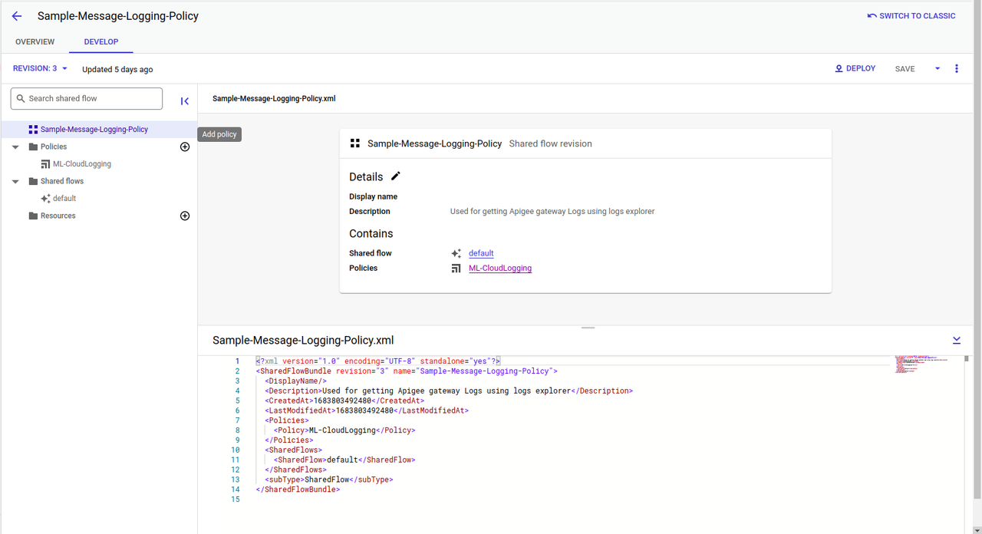Click the Shared flows folder label

click(62, 181)
